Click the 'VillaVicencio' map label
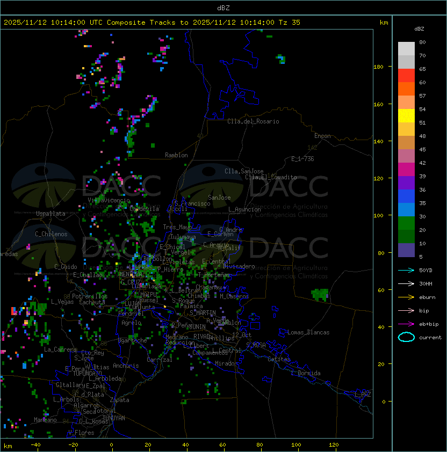The height and width of the screenshot is (452, 447). pyautogui.click(x=109, y=200)
